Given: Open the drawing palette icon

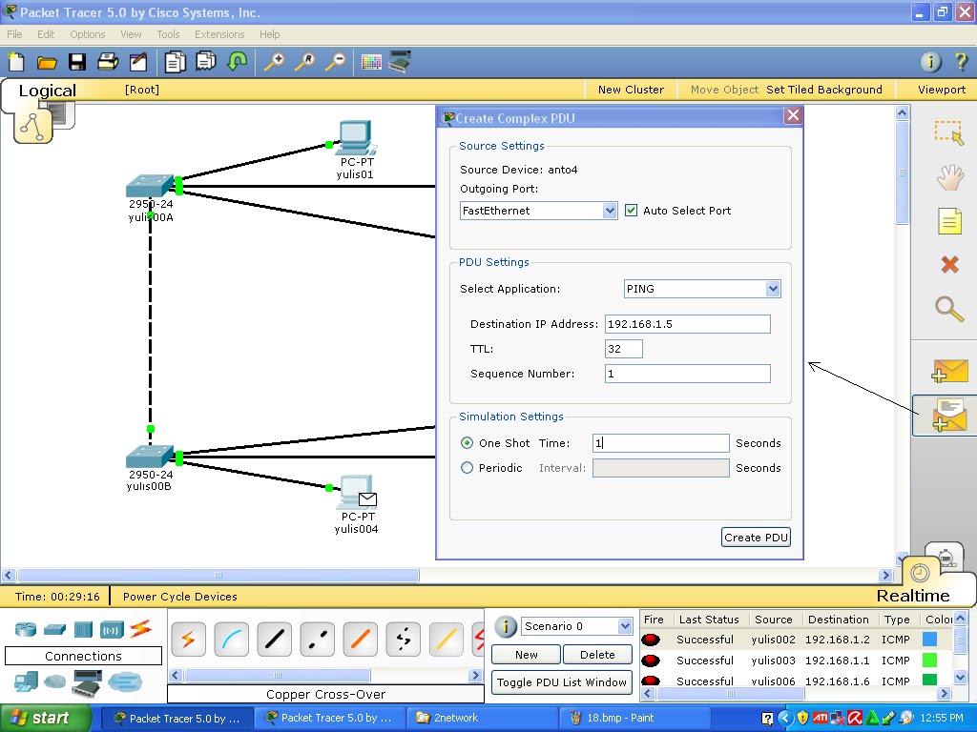Looking at the screenshot, I should (x=371, y=62).
